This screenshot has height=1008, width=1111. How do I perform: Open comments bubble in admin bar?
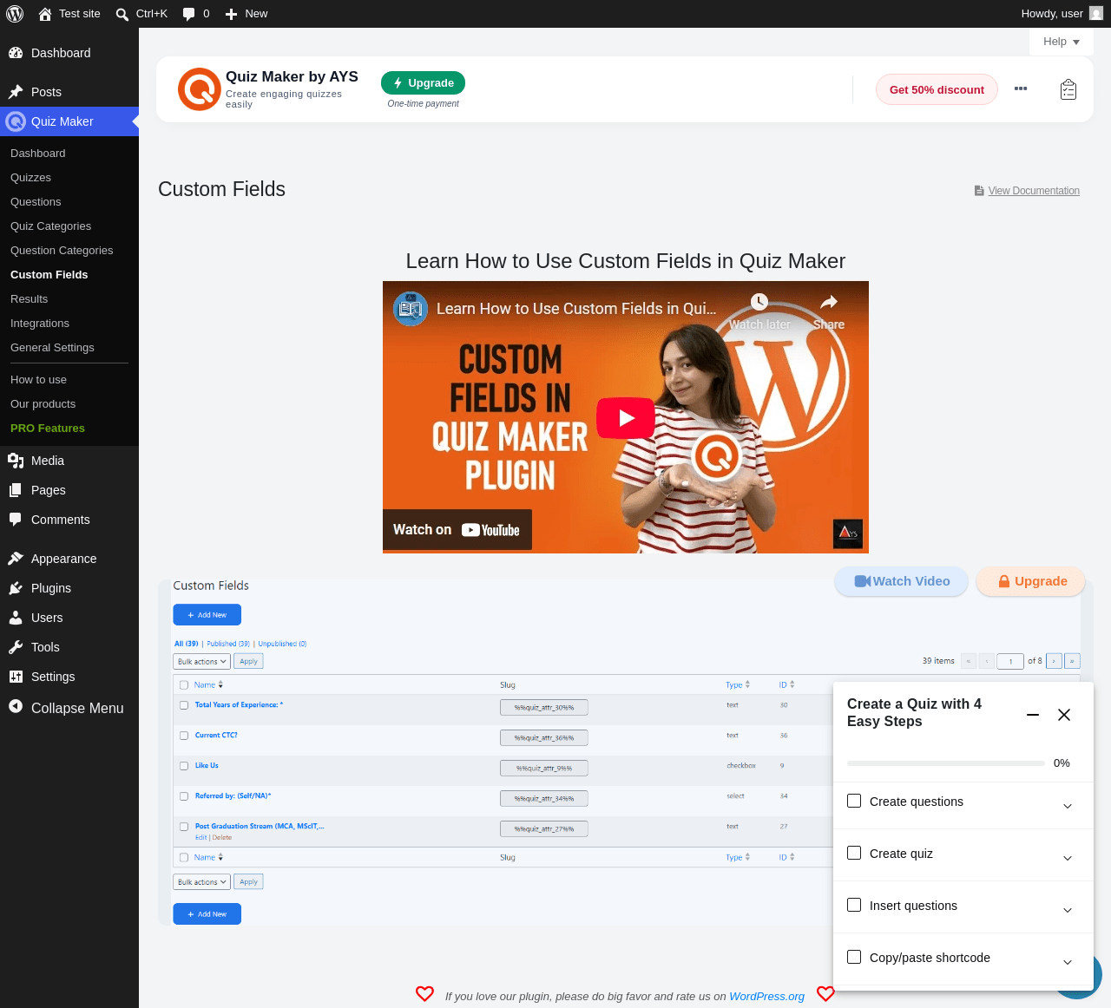189,14
